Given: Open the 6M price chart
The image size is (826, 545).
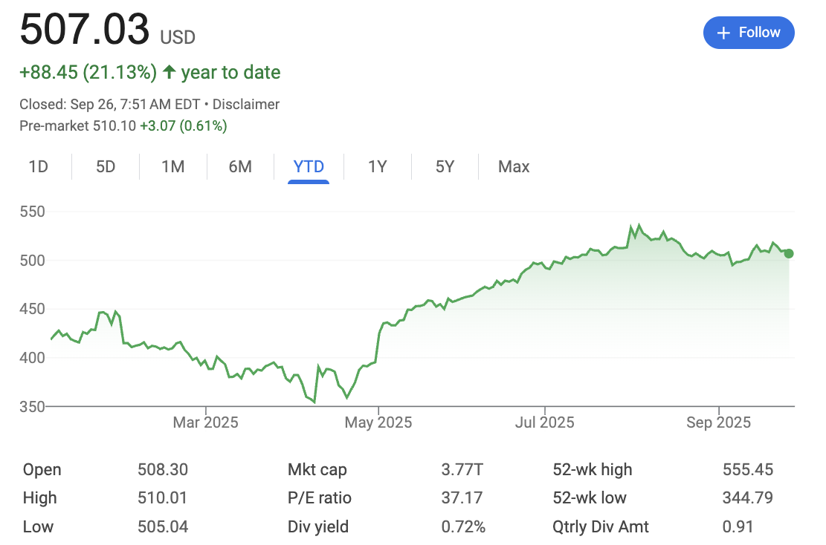Looking at the screenshot, I should pos(239,166).
